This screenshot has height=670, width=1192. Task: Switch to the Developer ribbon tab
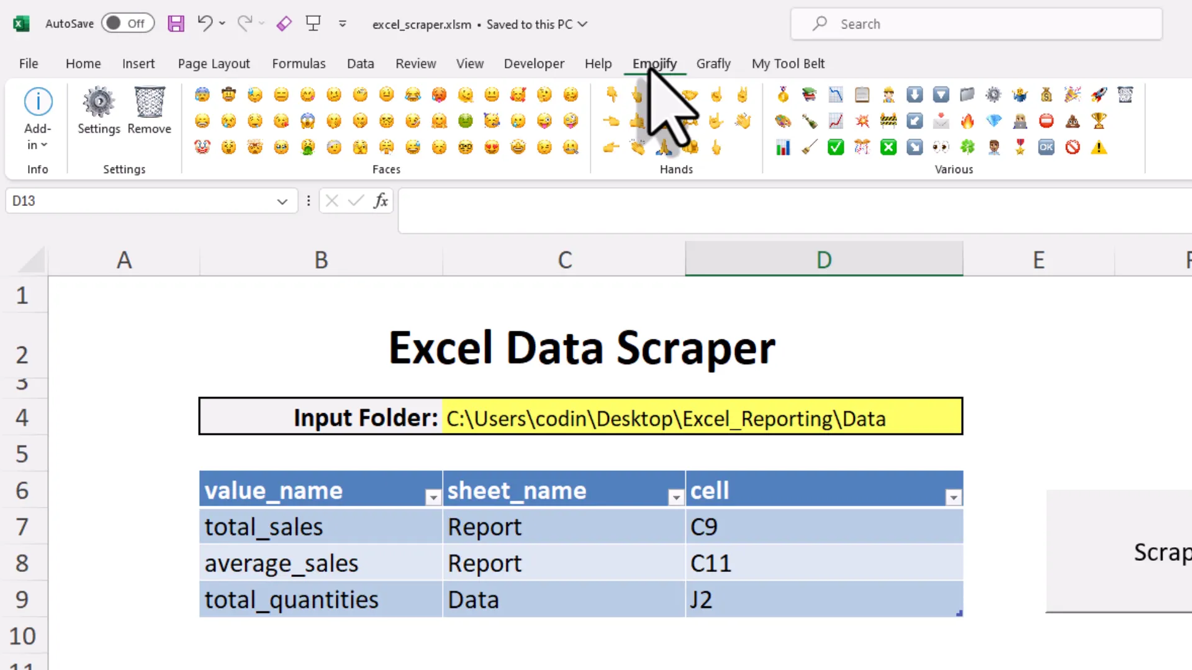(534, 63)
